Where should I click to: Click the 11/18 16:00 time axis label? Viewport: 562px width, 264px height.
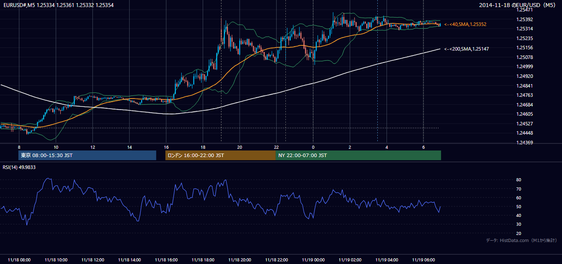tap(166, 260)
